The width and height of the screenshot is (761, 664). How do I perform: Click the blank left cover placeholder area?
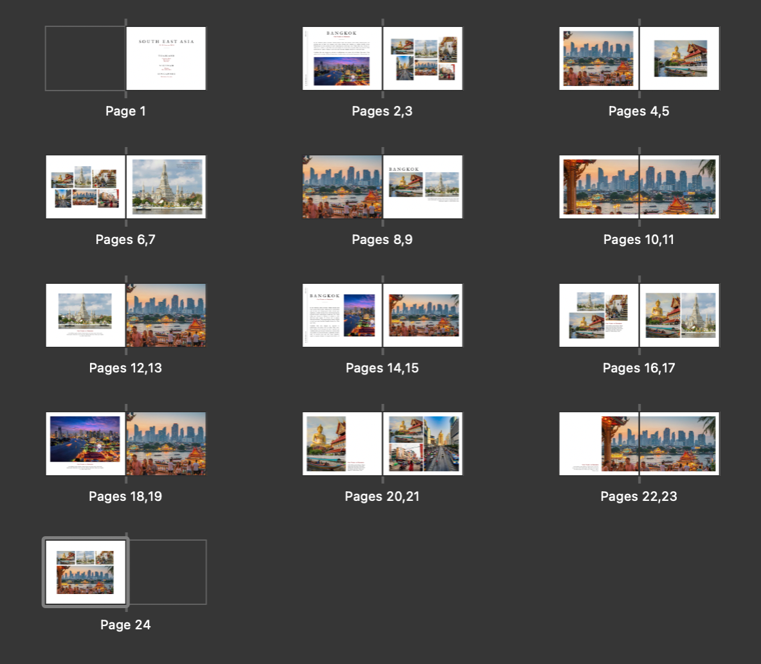click(84, 58)
